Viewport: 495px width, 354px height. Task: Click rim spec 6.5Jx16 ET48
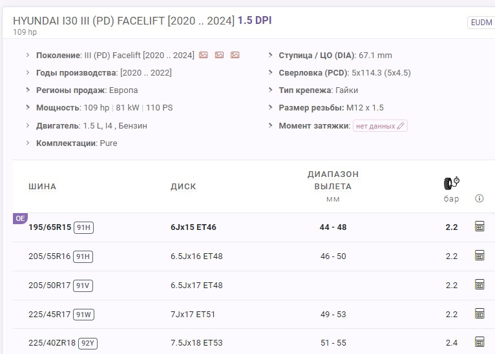pos(196,256)
